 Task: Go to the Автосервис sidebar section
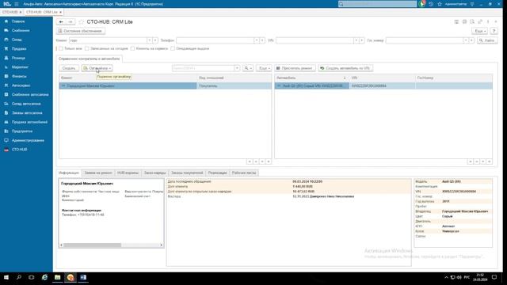(21, 85)
